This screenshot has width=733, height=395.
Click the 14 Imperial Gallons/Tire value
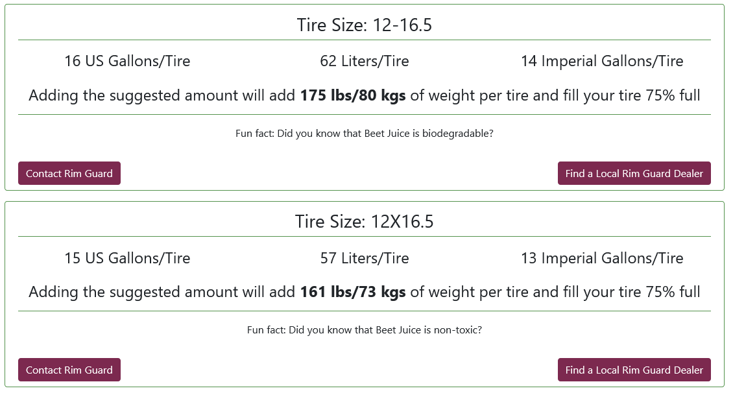602,61
